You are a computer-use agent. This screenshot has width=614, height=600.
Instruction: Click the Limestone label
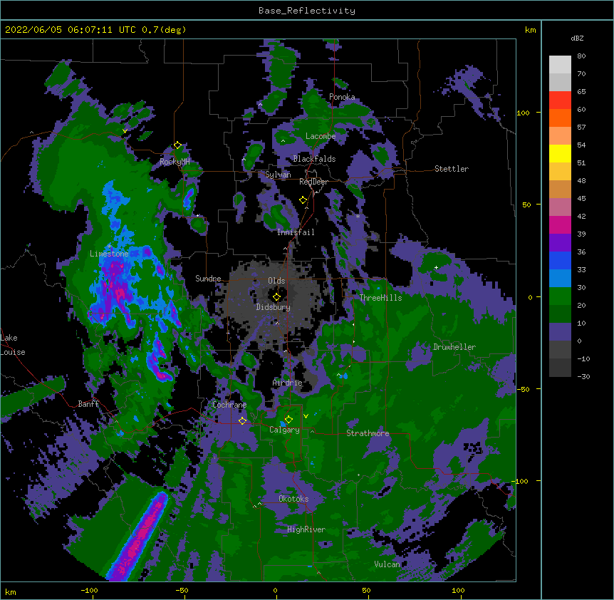(109, 254)
